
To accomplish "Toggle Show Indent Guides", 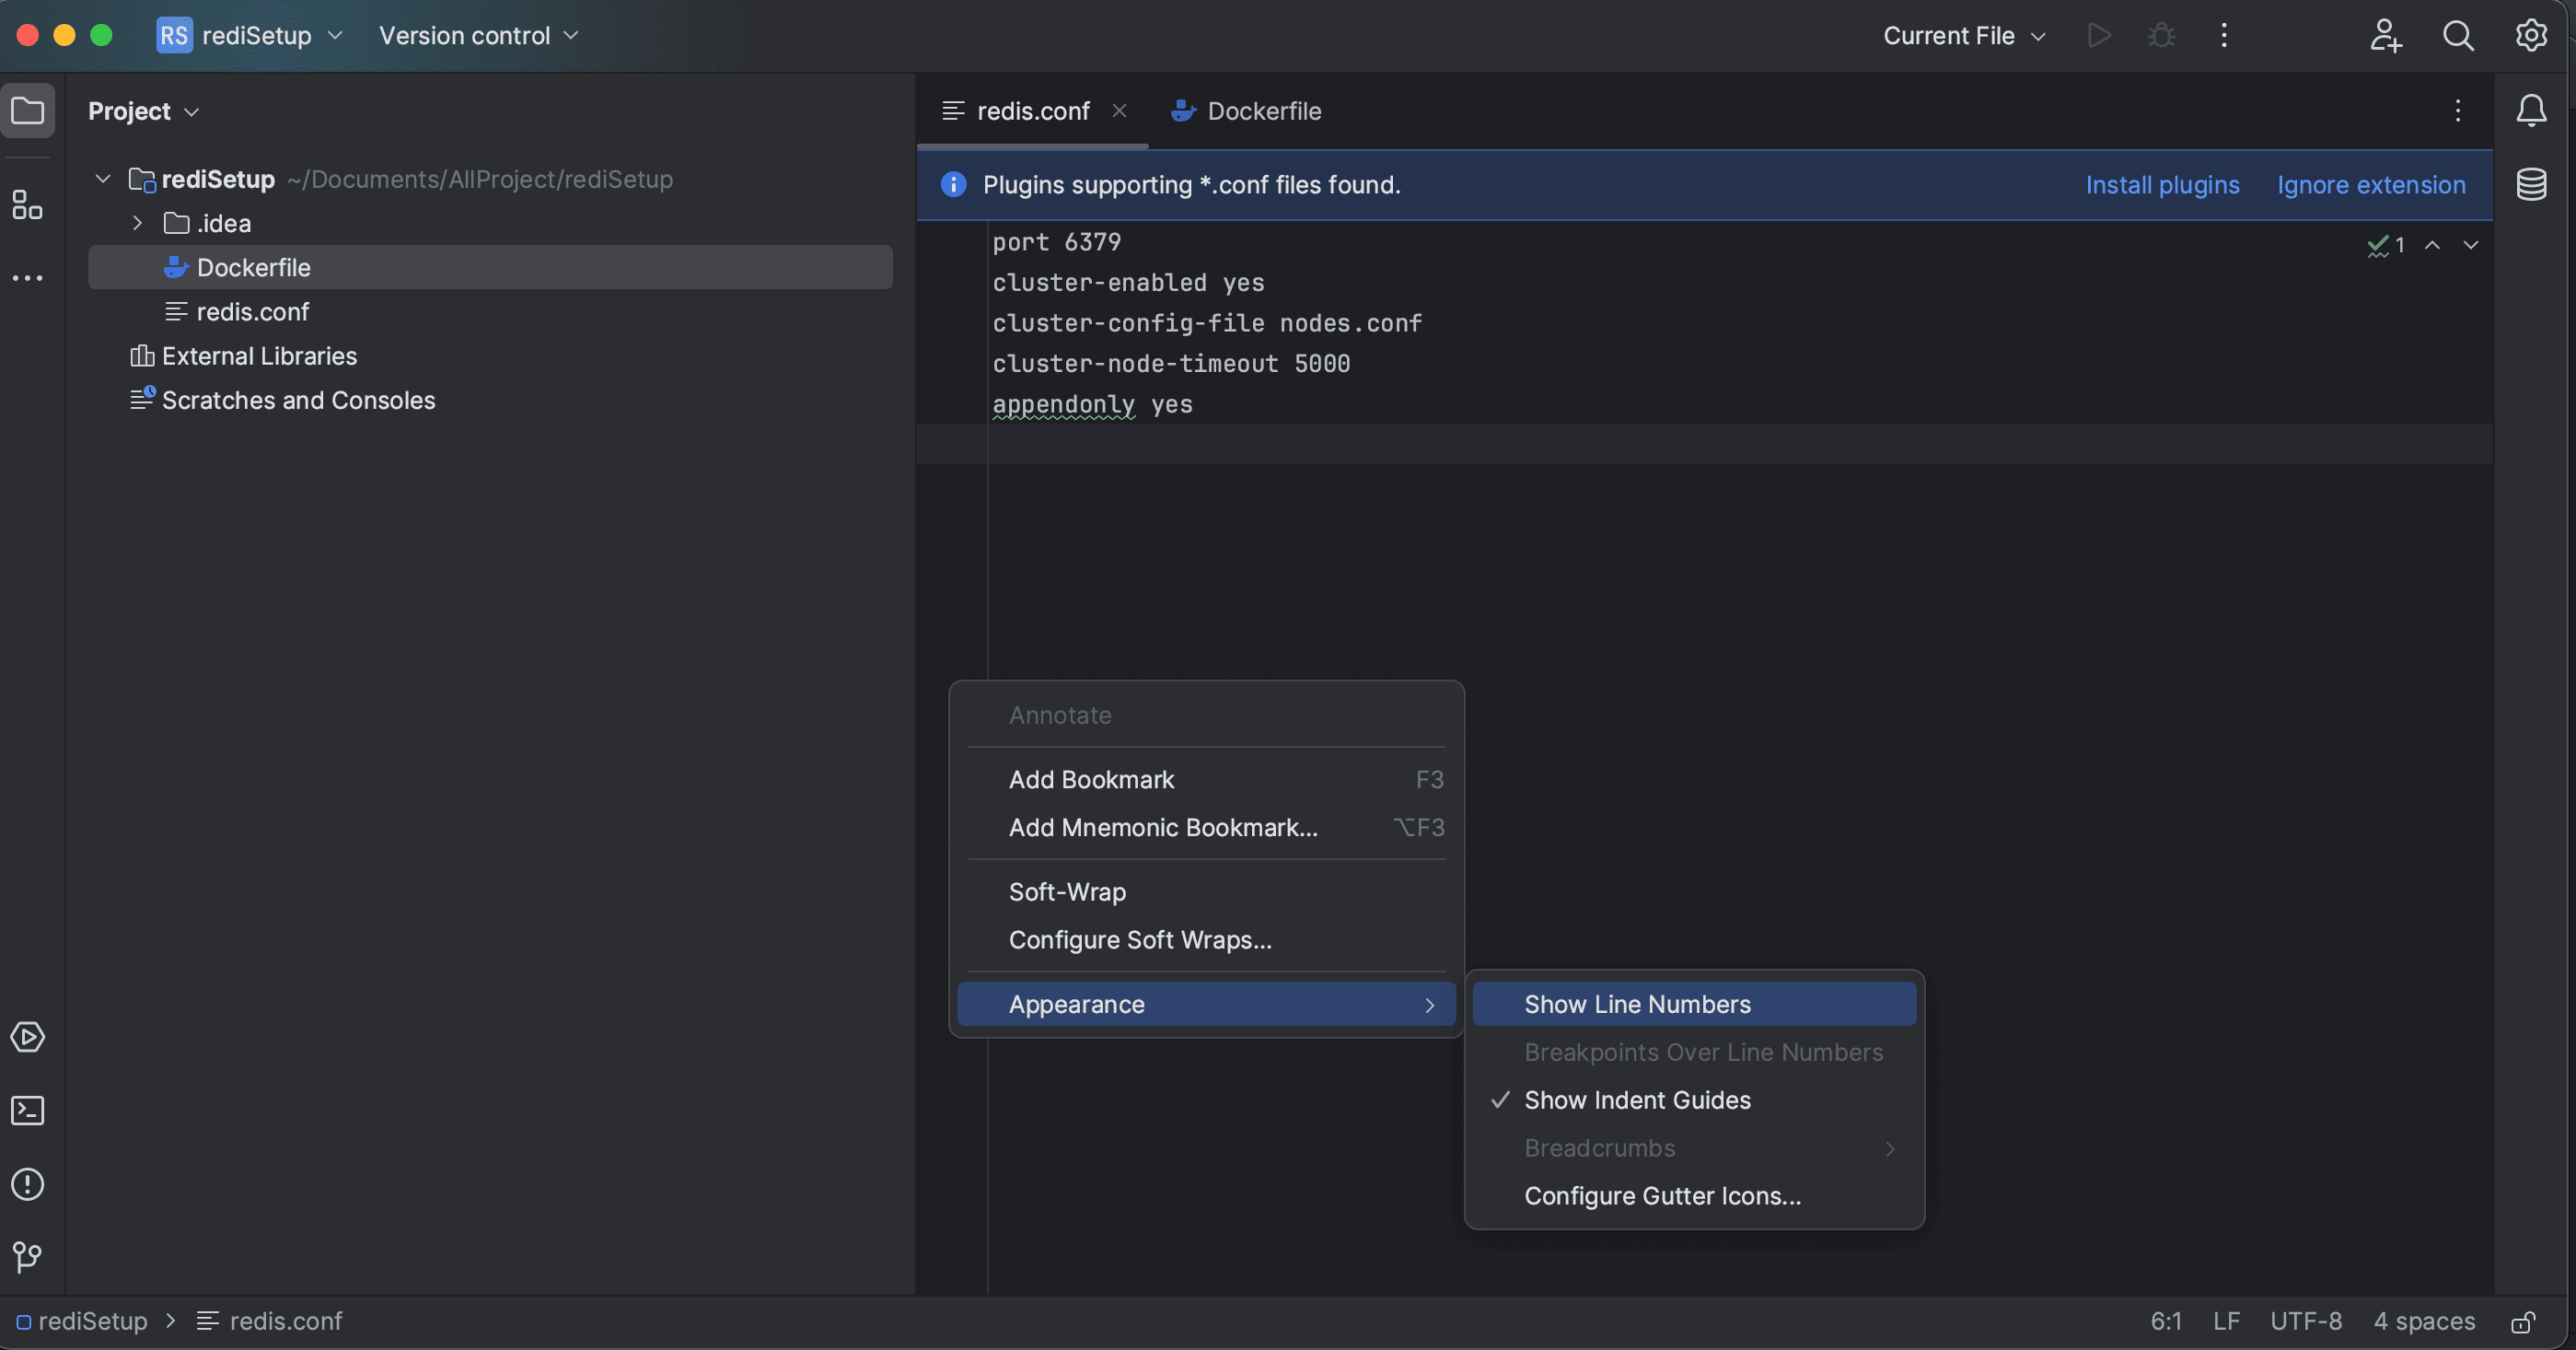I will click(x=1694, y=1100).
